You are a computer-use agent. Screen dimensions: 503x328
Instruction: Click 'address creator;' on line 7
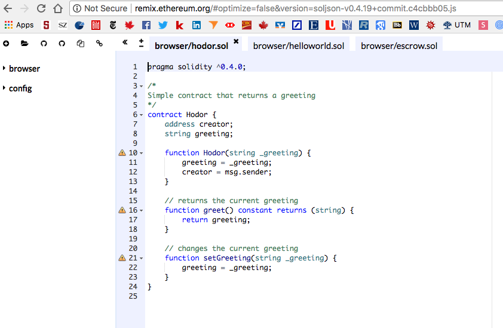(x=199, y=124)
